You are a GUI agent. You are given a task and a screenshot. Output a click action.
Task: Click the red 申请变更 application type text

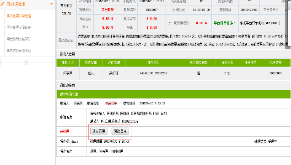tap(111, 103)
